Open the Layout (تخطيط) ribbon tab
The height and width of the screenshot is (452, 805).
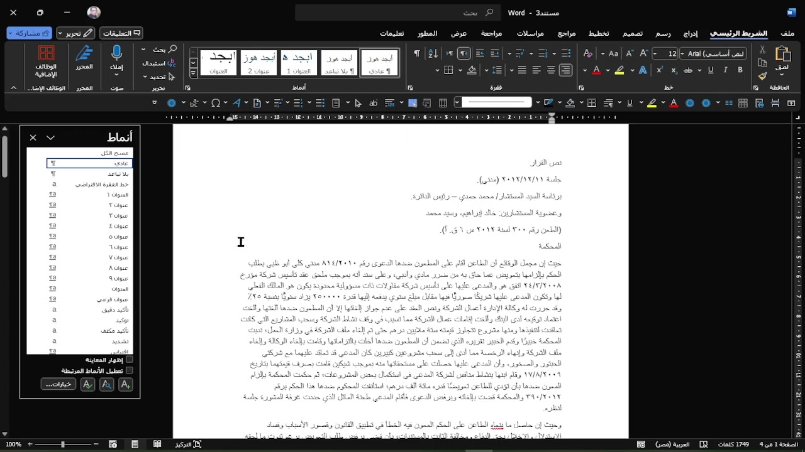(x=599, y=33)
